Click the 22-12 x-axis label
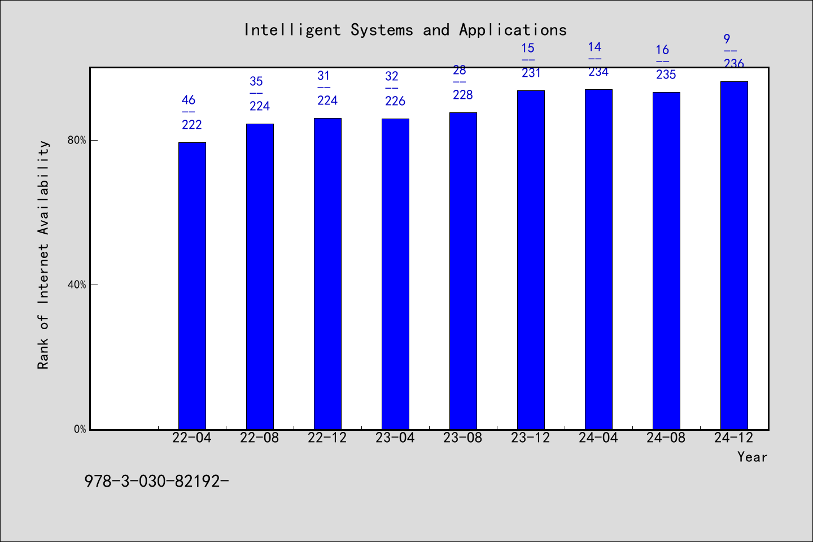The height and width of the screenshot is (542, 813). pos(327,438)
